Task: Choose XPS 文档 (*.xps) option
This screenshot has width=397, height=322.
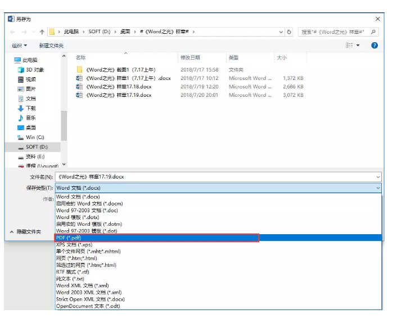Action: (218, 244)
